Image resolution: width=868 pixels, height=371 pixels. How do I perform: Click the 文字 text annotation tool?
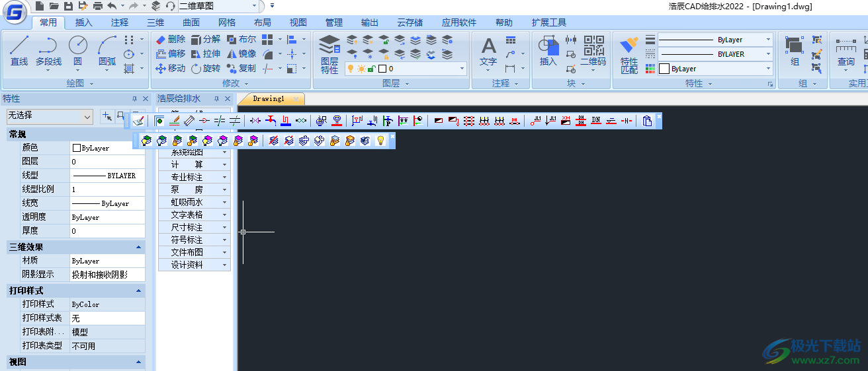click(x=488, y=51)
